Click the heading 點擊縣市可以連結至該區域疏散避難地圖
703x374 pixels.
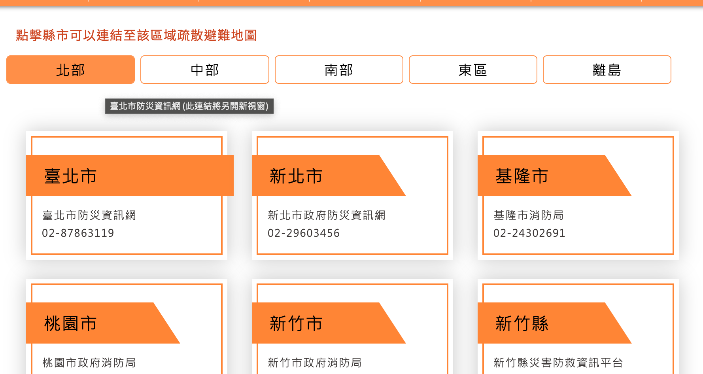point(136,35)
